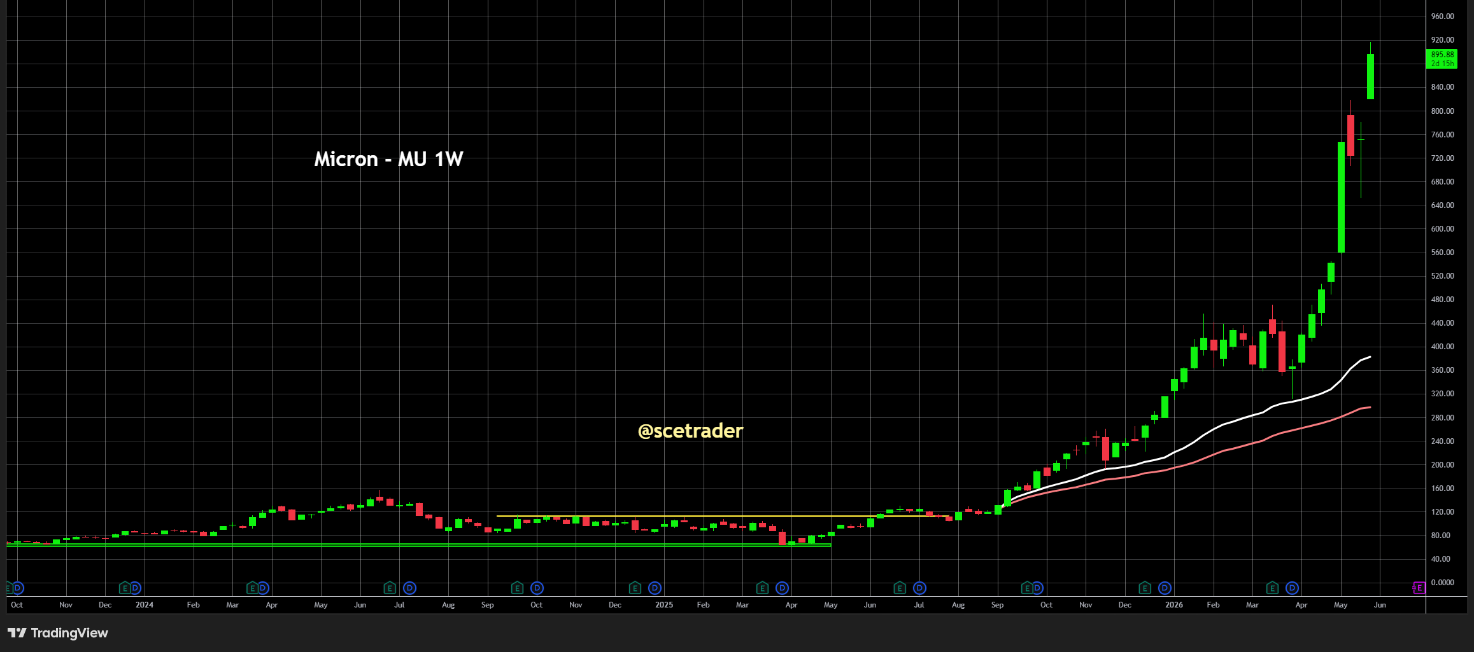1474x652 pixels.
Task: Select the mid-March 2026 earnings E marker
Action: coord(1272,588)
